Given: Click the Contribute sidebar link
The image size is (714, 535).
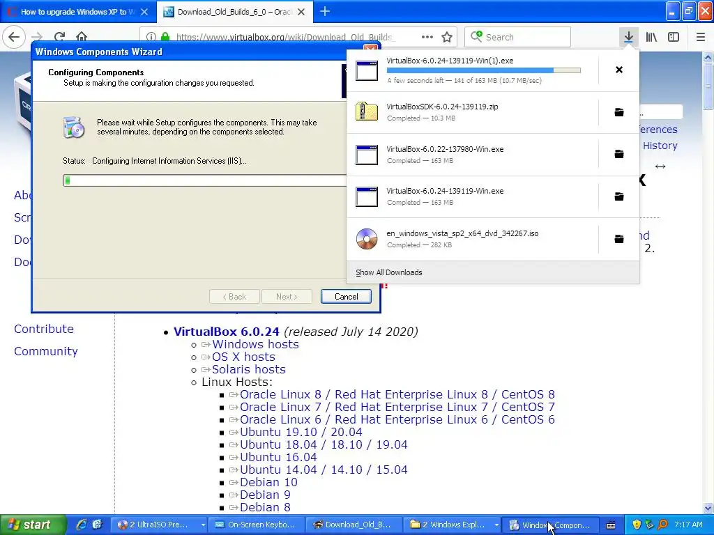Looking at the screenshot, I should point(44,329).
